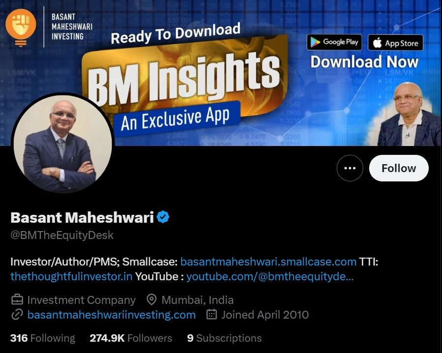Click the blue verified badge icon
The image size is (442, 353).
point(163,217)
